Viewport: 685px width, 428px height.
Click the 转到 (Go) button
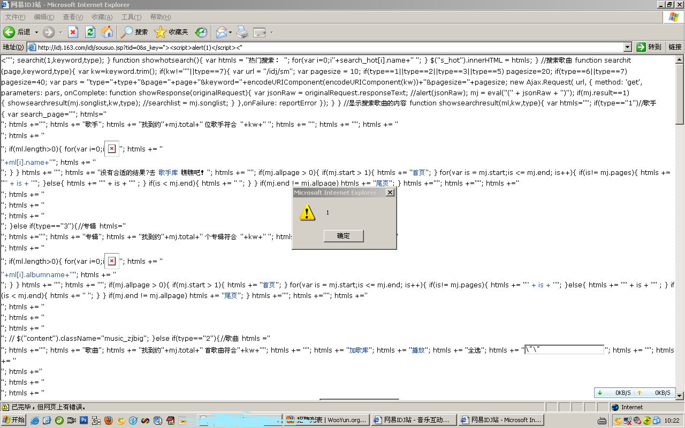coord(649,47)
